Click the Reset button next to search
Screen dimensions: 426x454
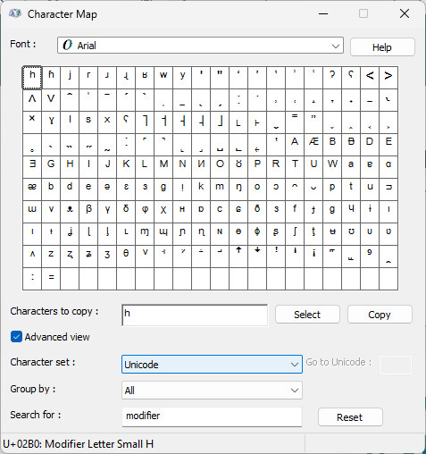(350, 417)
